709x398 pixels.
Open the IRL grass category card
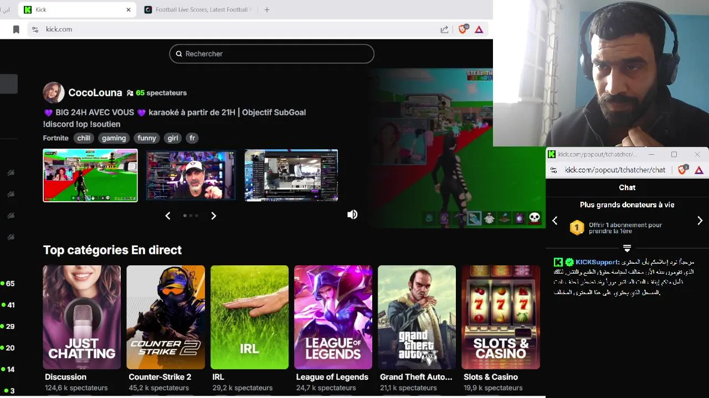249,317
